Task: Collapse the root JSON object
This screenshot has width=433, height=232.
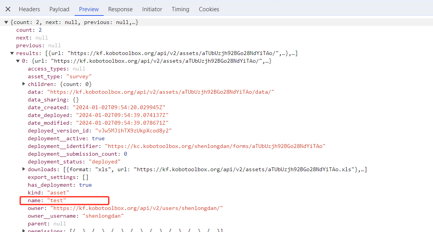Action: (6, 22)
